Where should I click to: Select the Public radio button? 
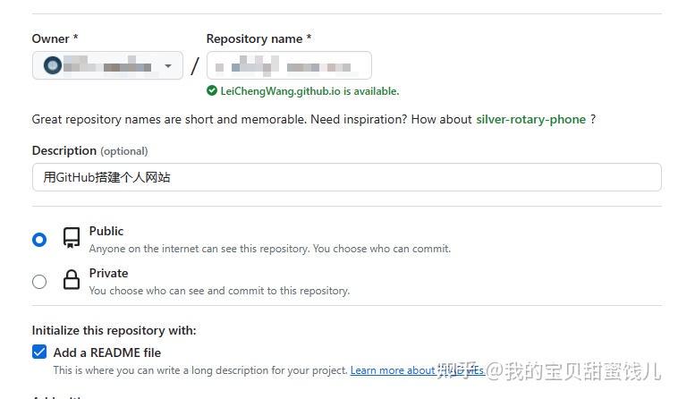pos(39,240)
